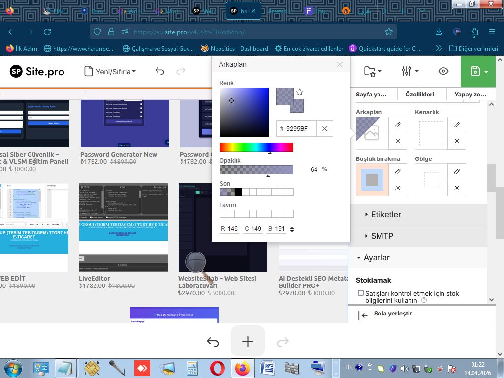Open Yeni/Sıfırla dropdown menu
The image size is (504, 378).
point(110,72)
